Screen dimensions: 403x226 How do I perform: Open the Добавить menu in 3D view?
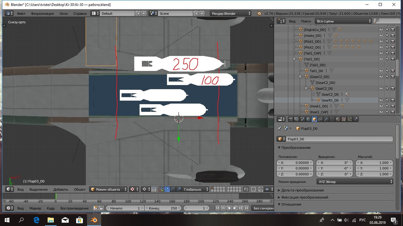point(61,189)
